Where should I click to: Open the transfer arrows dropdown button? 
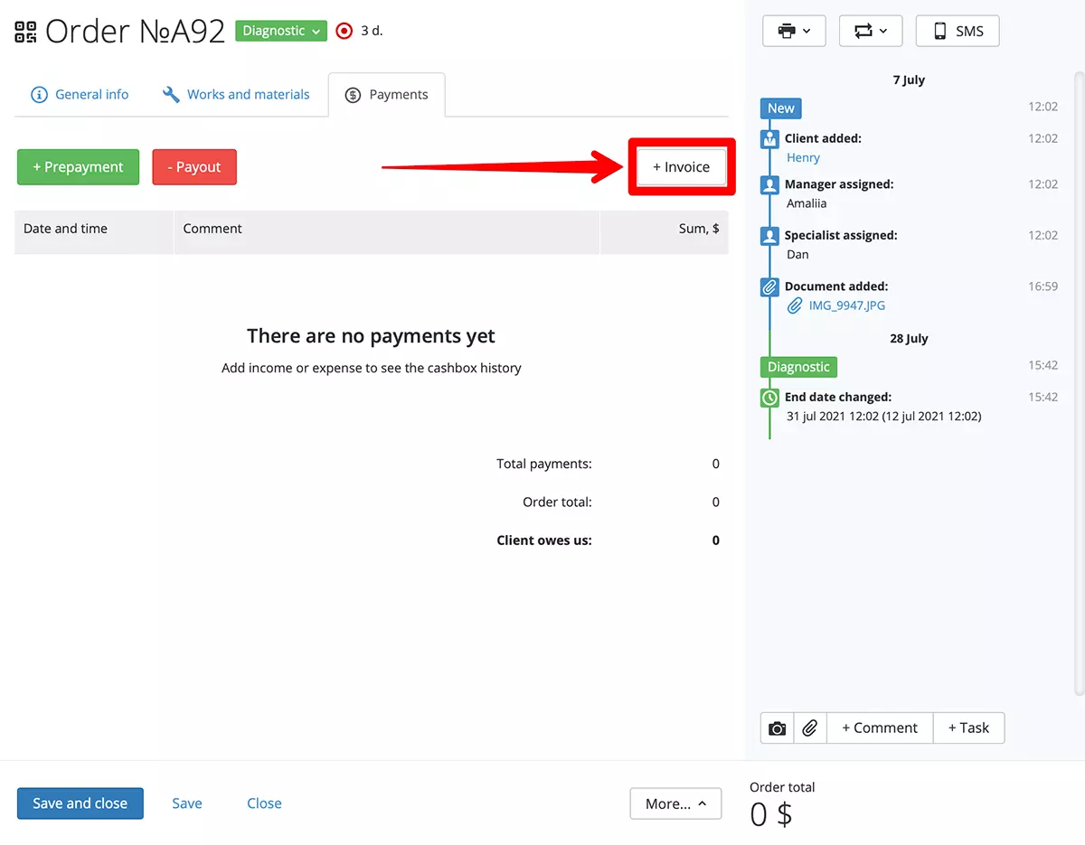[x=871, y=31]
